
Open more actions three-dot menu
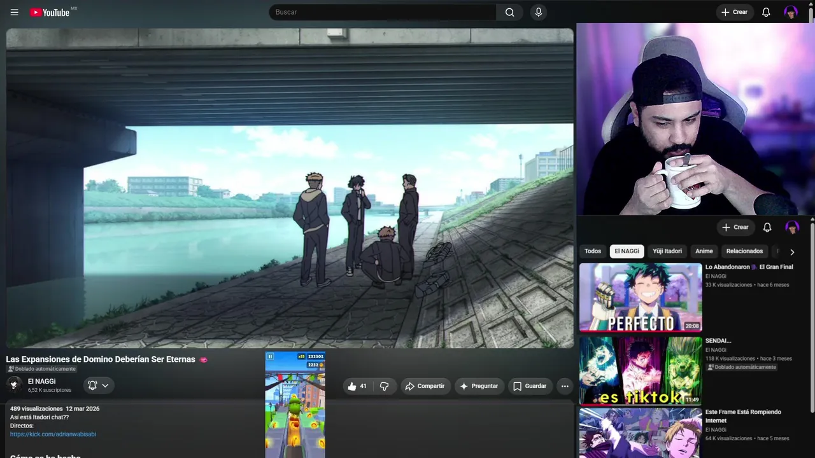(x=564, y=386)
